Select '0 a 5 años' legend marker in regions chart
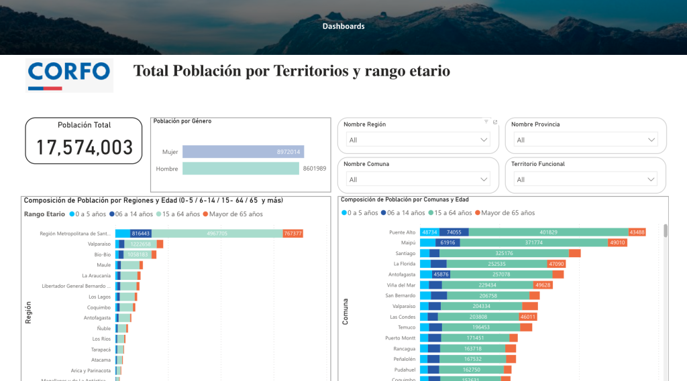 [x=72, y=214]
